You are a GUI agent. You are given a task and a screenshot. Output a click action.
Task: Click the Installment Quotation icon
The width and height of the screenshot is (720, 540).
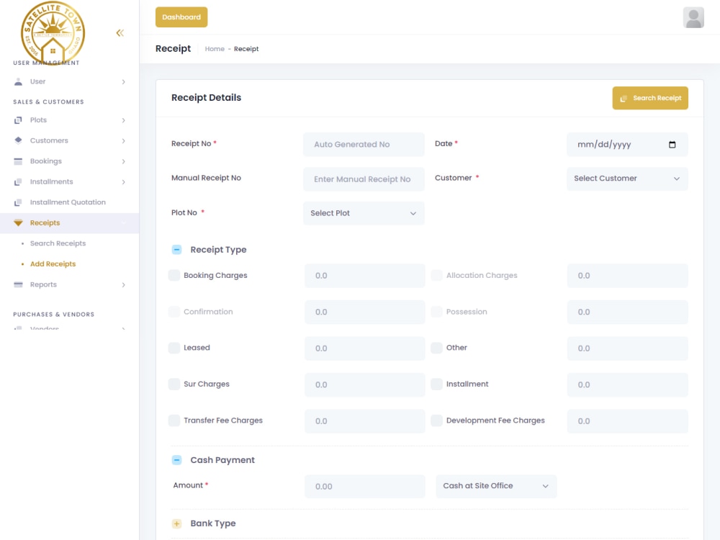click(x=18, y=202)
